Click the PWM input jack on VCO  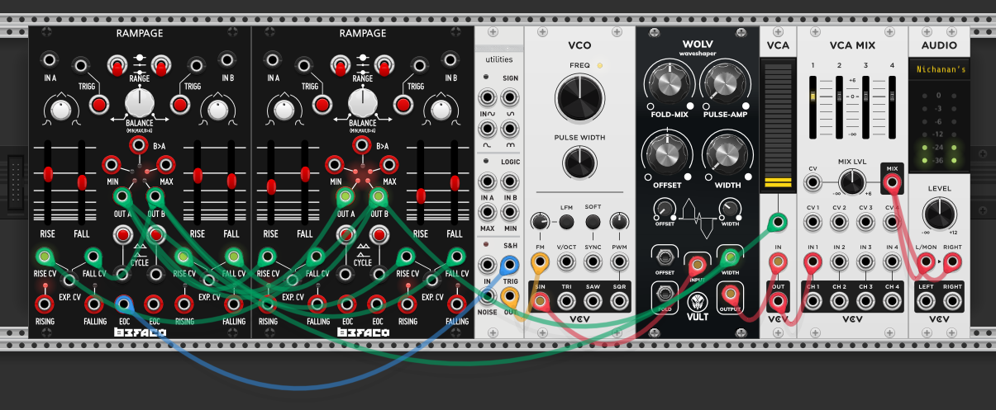click(618, 262)
